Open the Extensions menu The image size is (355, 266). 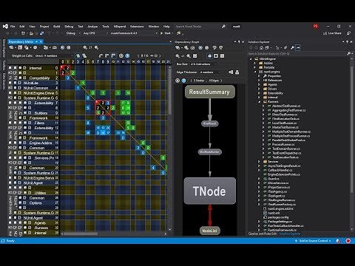click(137, 26)
